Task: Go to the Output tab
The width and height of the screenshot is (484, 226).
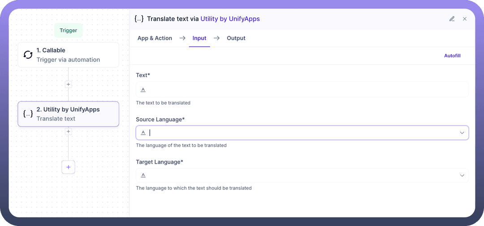Action: (236, 38)
